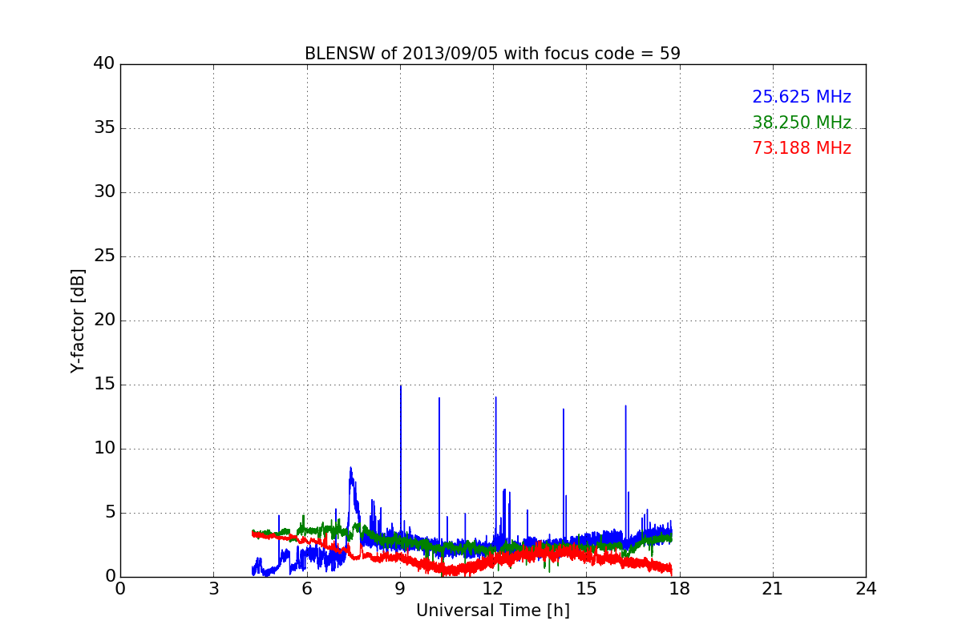Viewport: 962px width, 641px height.
Task: Click the blue spike peak after 16 h
Action: pos(625,406)
